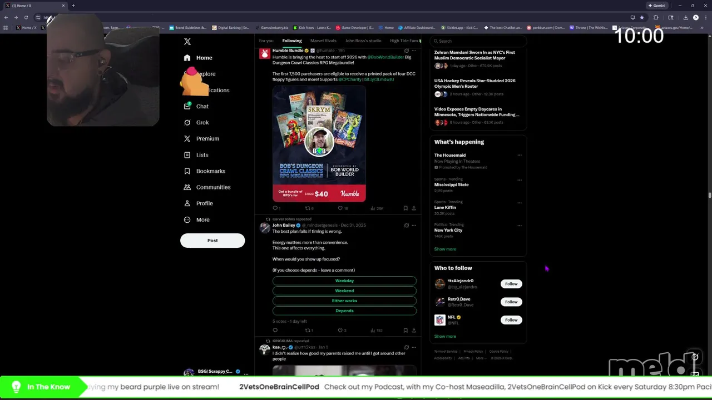Vote Weekday in the poll
The height and width of the screenshot is (400, 712).
[344, 281]
